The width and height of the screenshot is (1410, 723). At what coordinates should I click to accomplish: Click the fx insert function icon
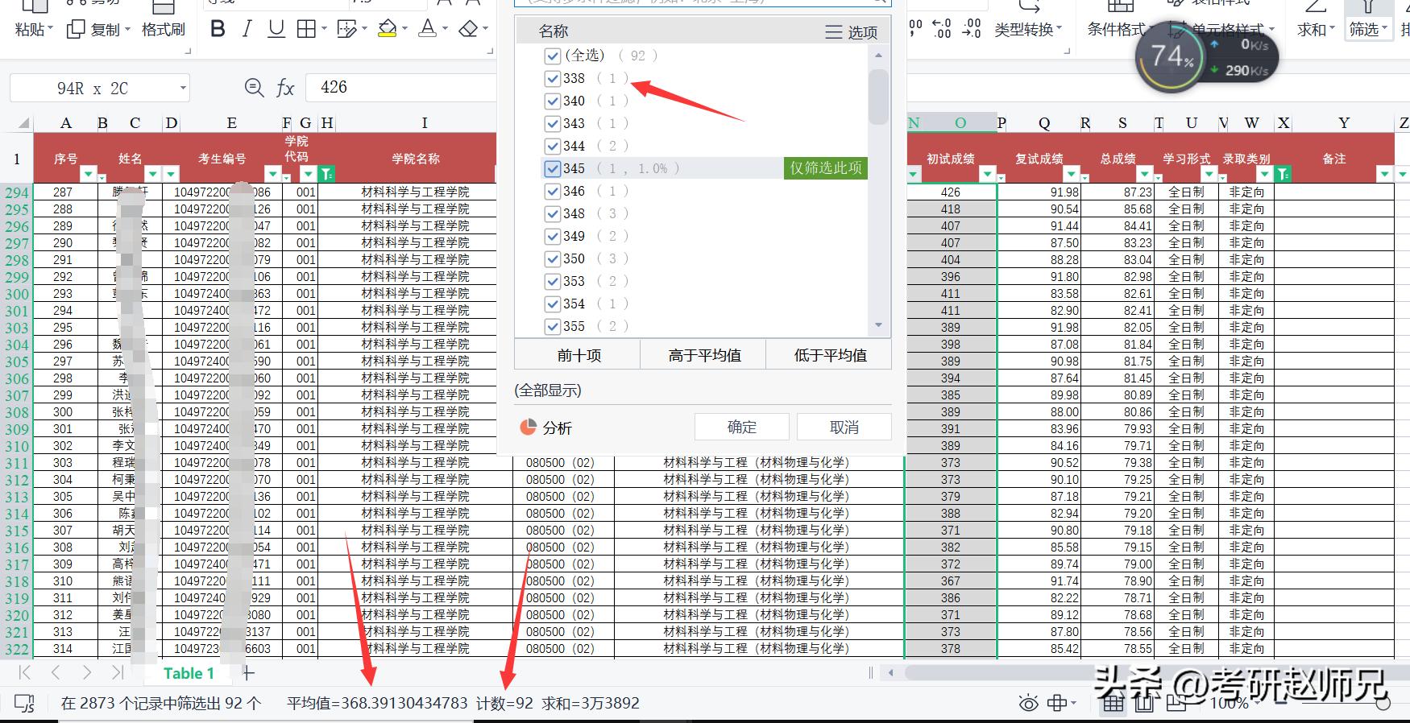pyautogui.click(x=285, y=88)
